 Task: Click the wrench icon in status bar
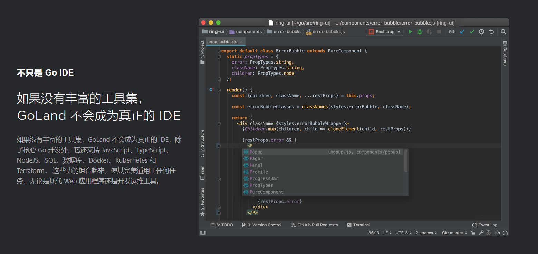click(481, 233)
